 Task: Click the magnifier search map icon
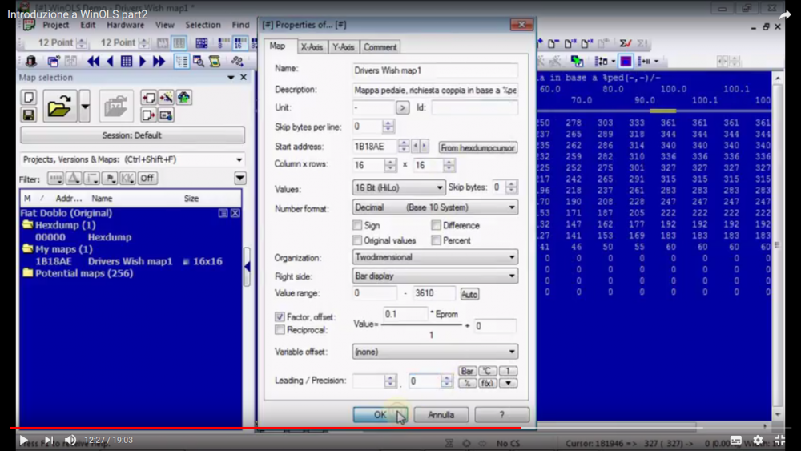[x=199, y=62]
